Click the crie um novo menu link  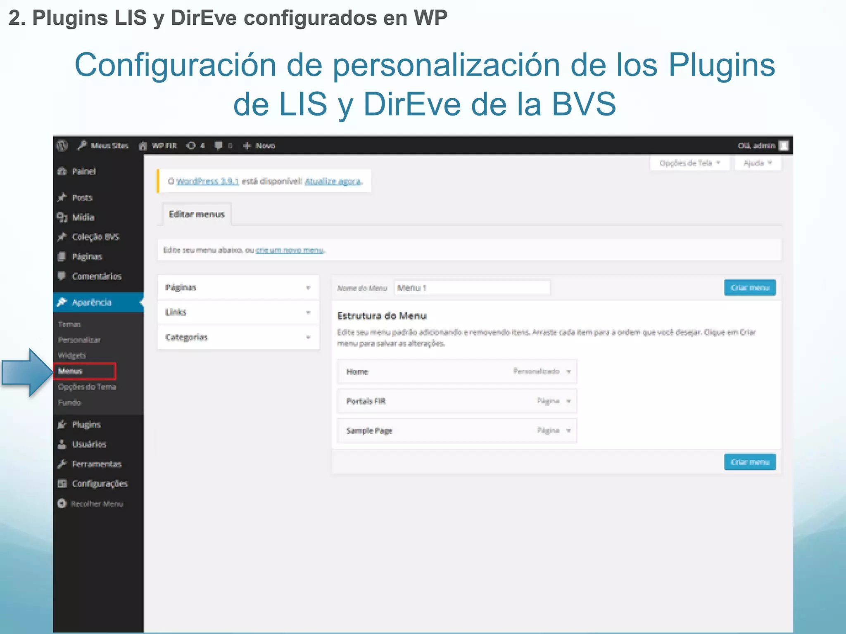tap(290, 250)
